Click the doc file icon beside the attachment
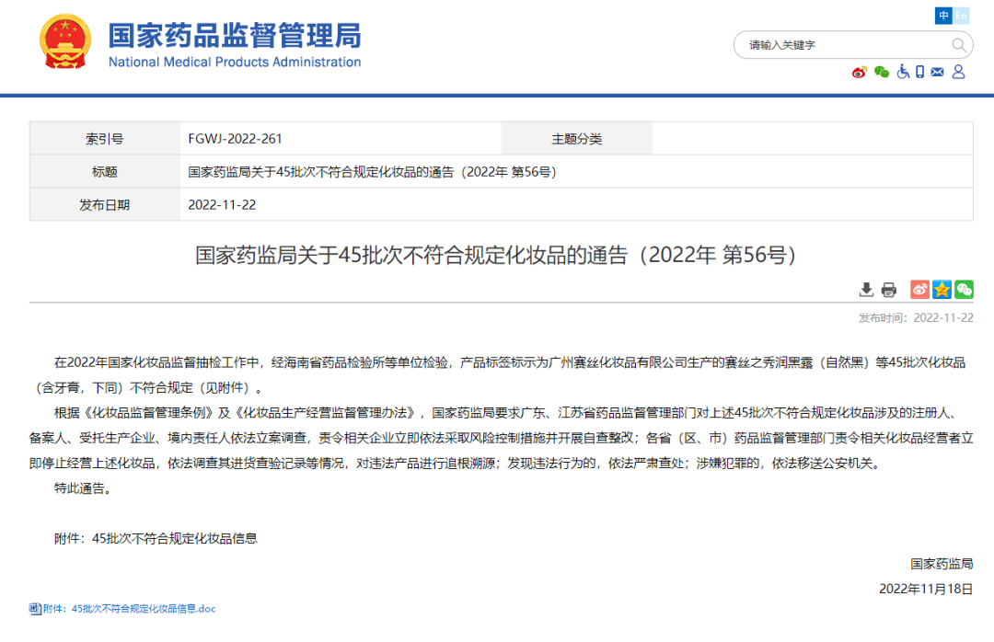994x642 pixels. (35, 609)
